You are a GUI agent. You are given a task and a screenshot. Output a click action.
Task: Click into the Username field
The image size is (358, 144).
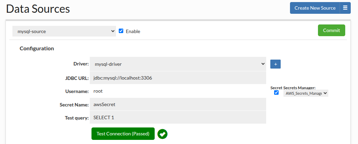click(178, 91)
